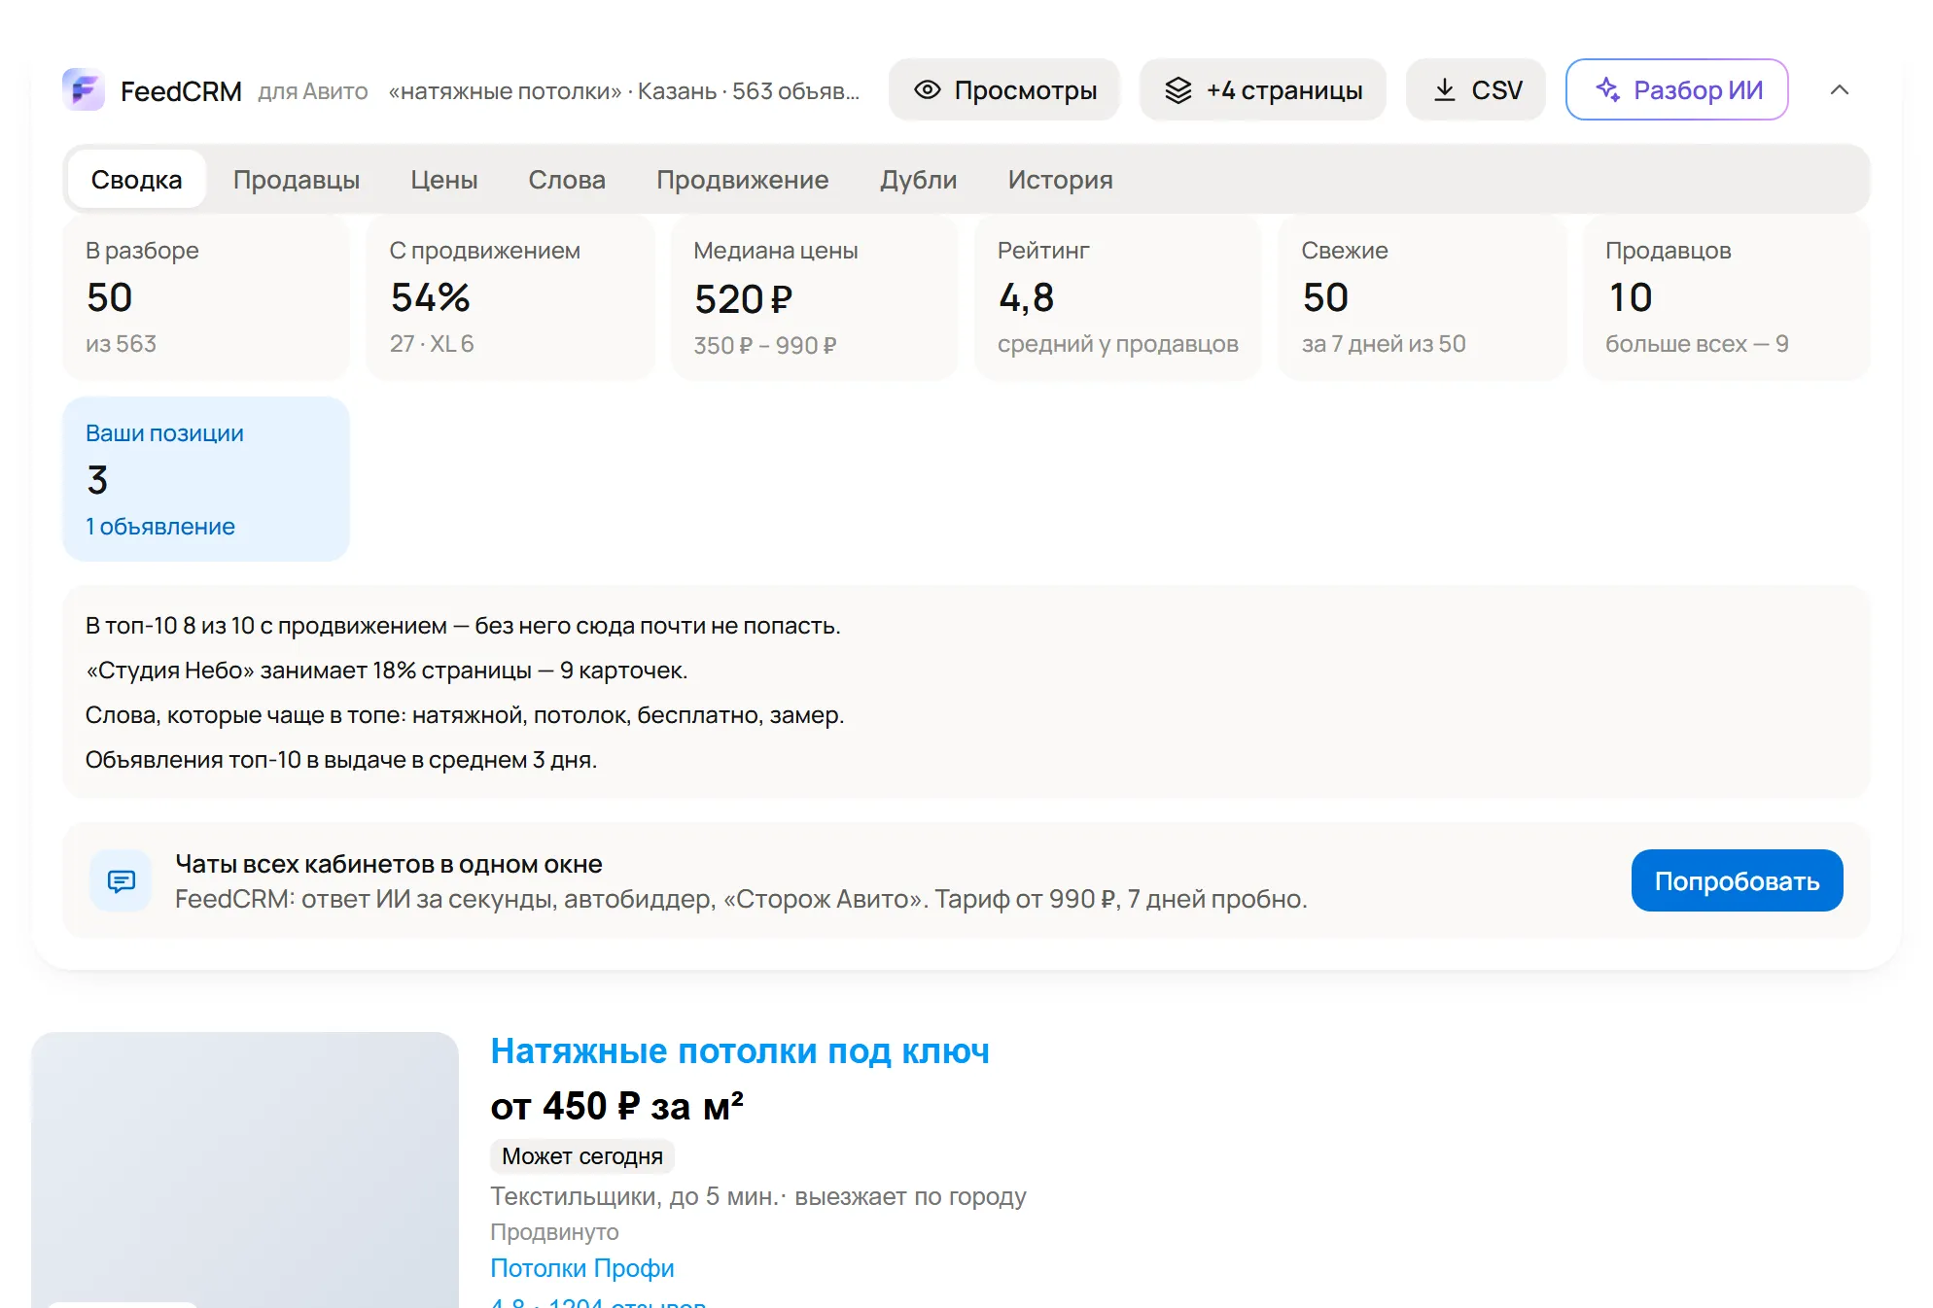Switch to the Продавцы tab
Image resolution: width=1933 pixels, height=1308 pixels.
pos(297,180)
